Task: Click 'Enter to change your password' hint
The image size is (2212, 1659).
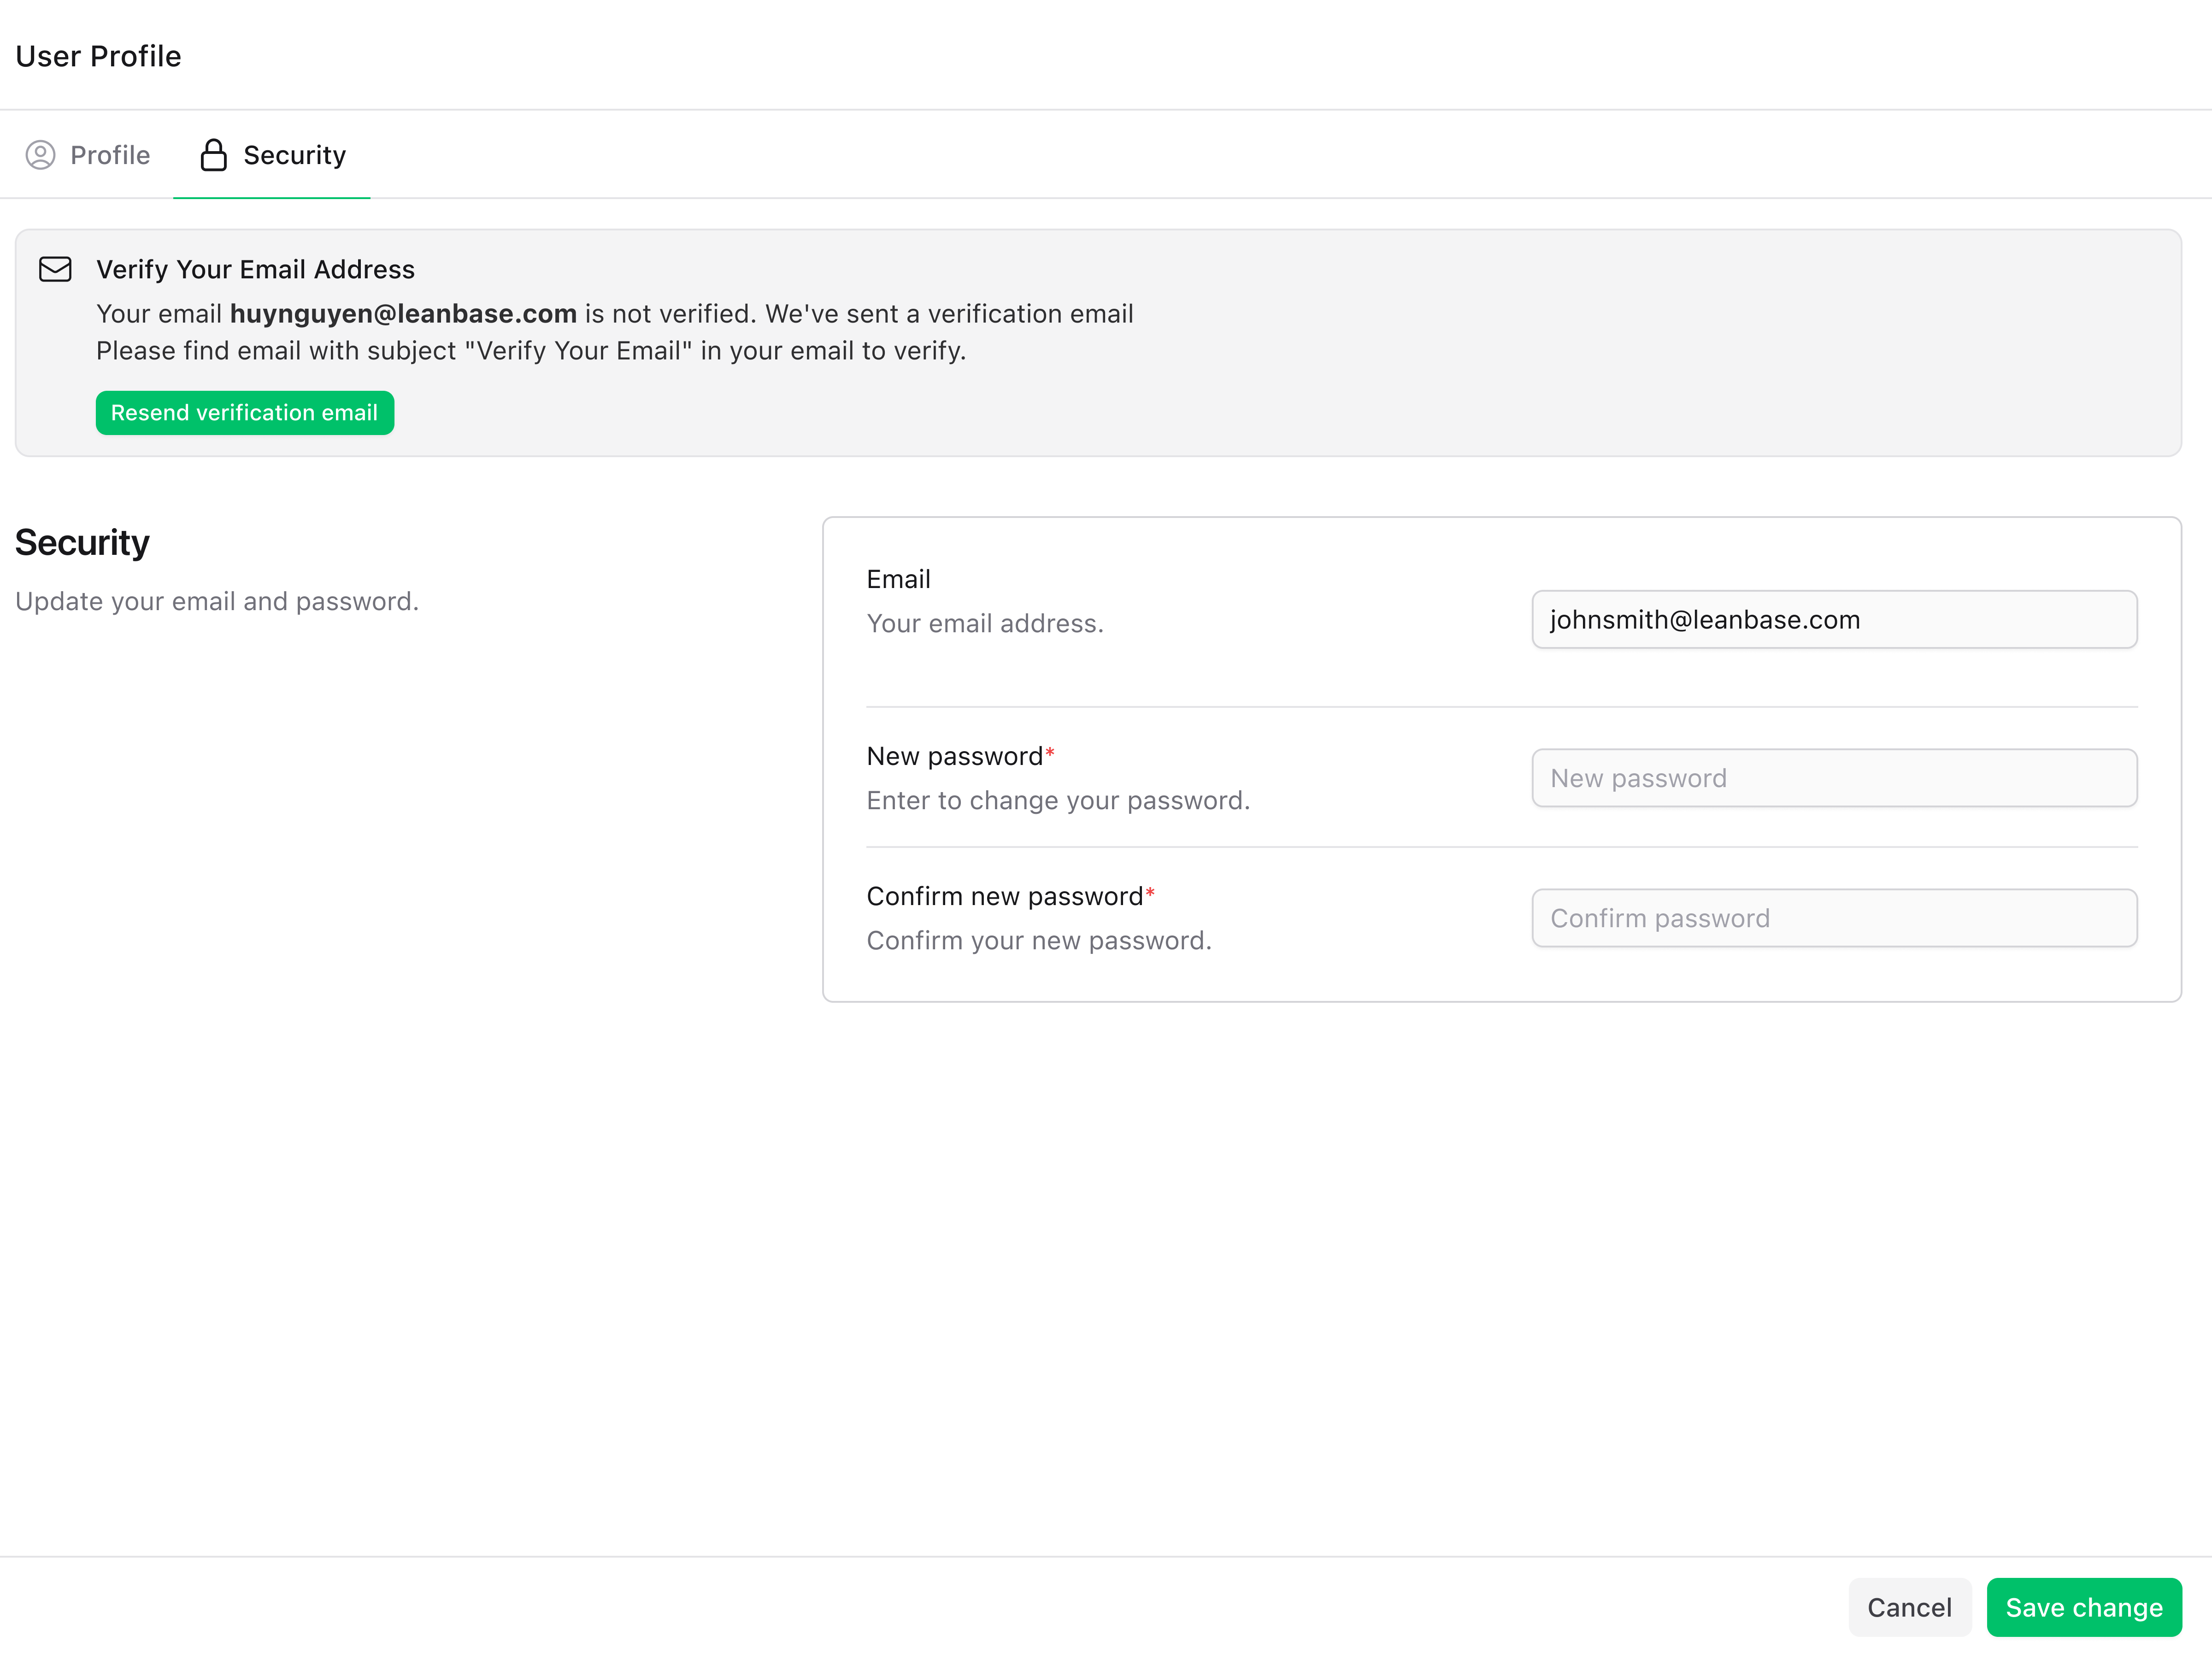Action: 1058,800
